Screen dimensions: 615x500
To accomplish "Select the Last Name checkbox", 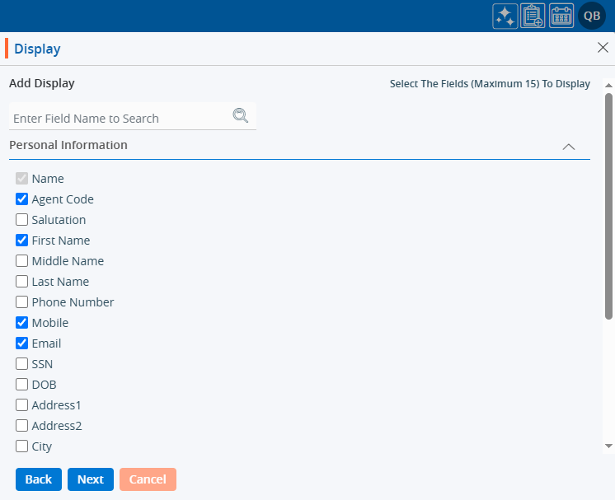I will [x=22, y=282].
